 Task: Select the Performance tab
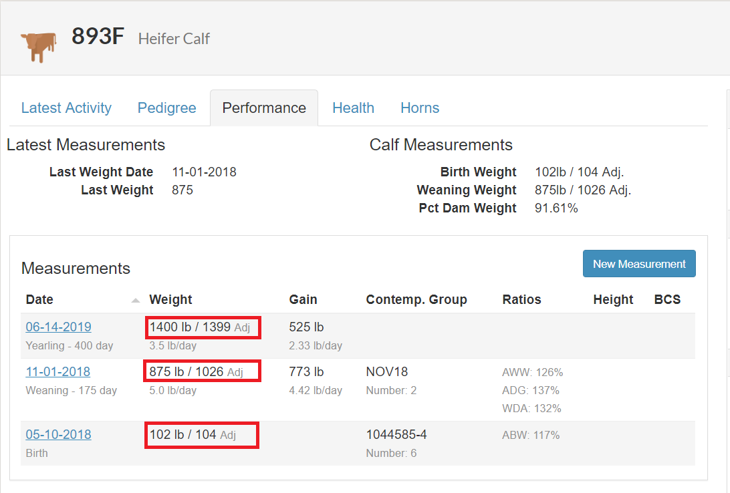coord(264,108)
